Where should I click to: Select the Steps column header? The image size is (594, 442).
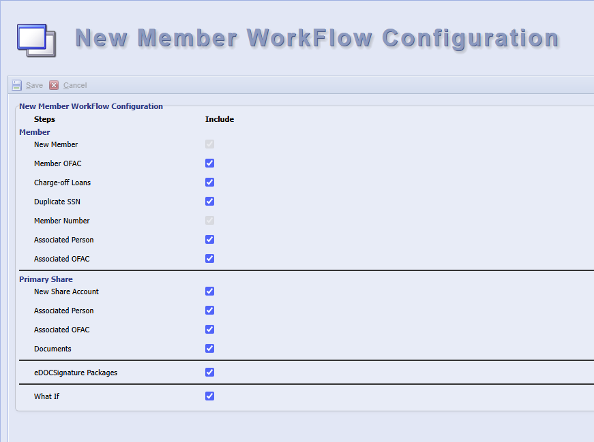pos(44,119)
